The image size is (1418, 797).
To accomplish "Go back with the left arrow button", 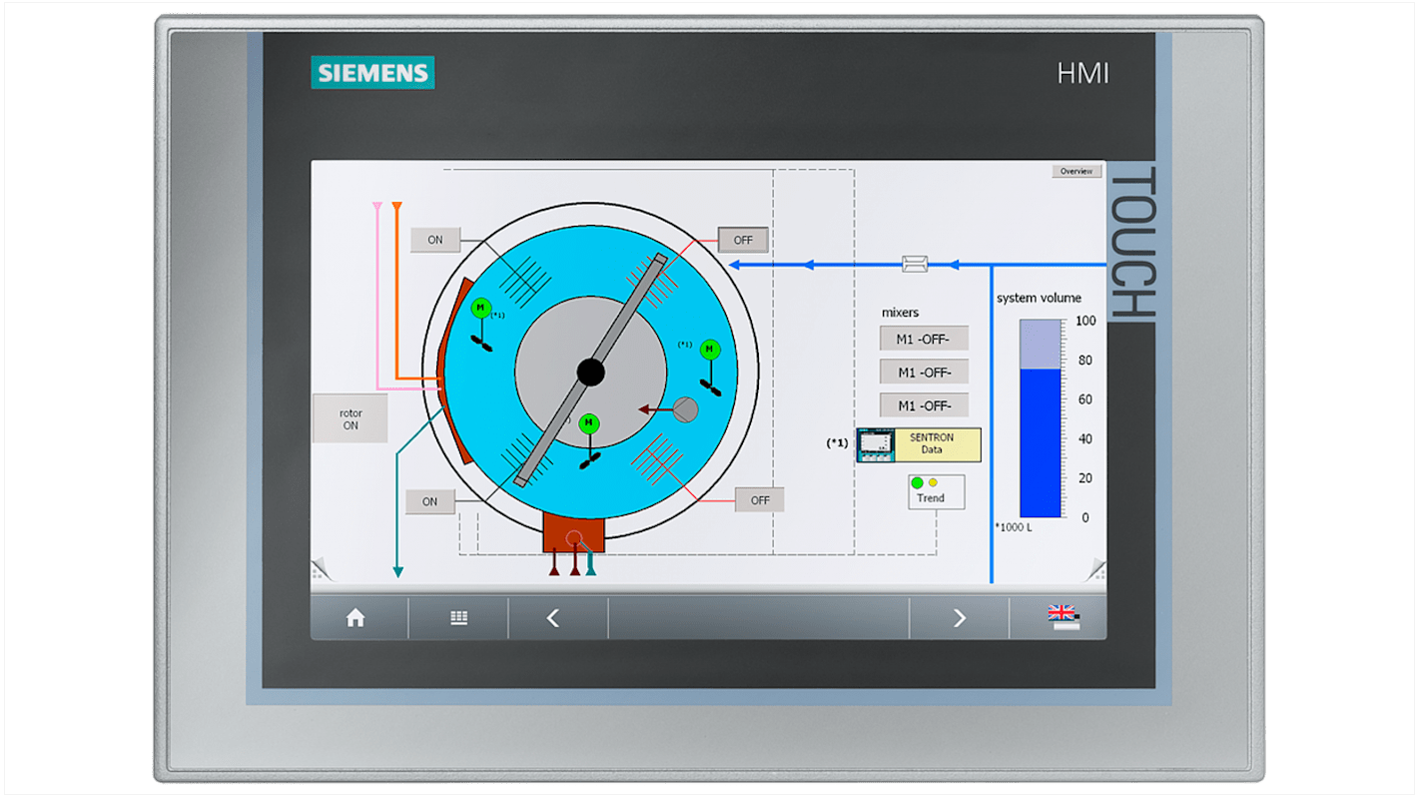I will click(x=553, y=618).
